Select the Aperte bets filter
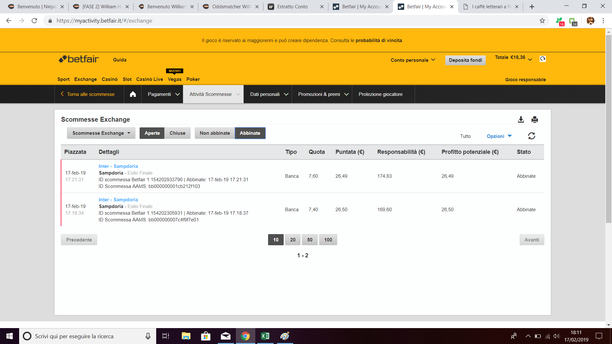612x344 pixels. (x=152, y=133)
